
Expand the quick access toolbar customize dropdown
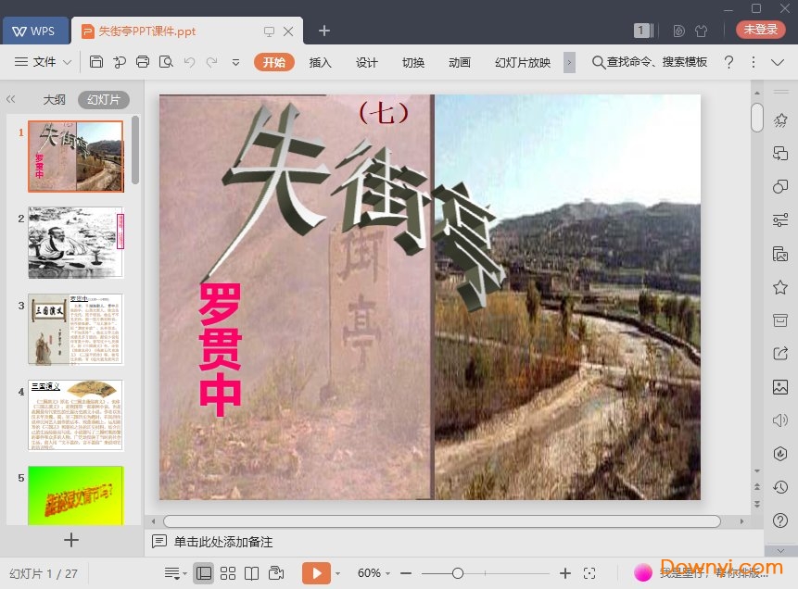tap(235, 62)
